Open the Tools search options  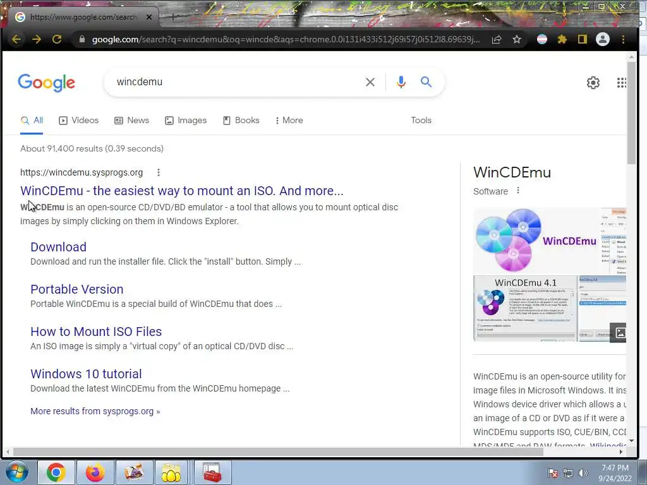421,121
